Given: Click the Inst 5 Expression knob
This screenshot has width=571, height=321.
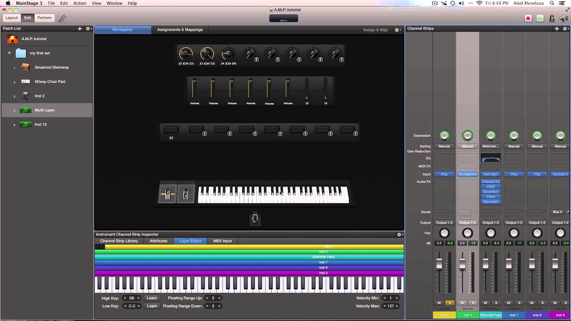Looking at the screenshot, I should tap(468, 136).
